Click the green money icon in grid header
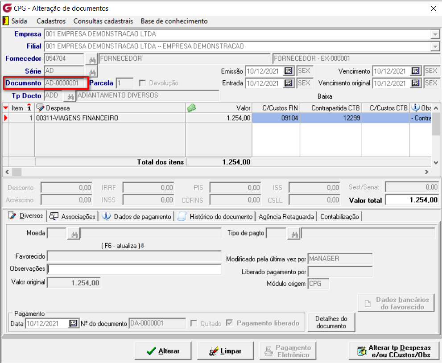Viewport: 442px width, 363px height. [x=191, y=107]
